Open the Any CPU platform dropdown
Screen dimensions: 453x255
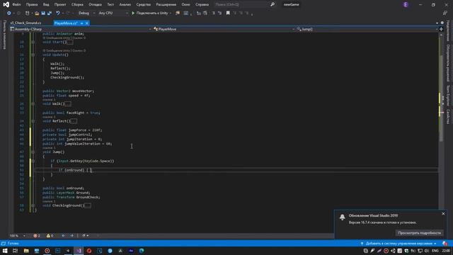113,13
